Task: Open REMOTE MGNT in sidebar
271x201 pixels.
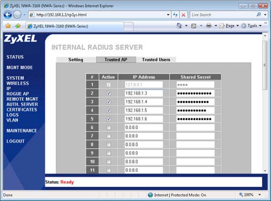Action: (22, 99)
